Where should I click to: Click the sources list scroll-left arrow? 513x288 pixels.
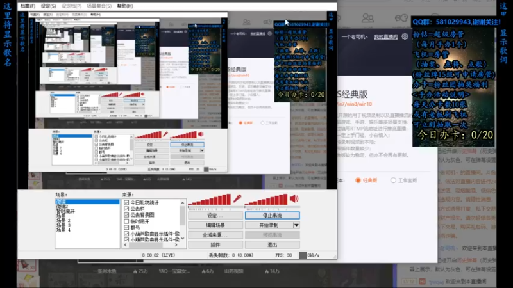pos(126,244)
